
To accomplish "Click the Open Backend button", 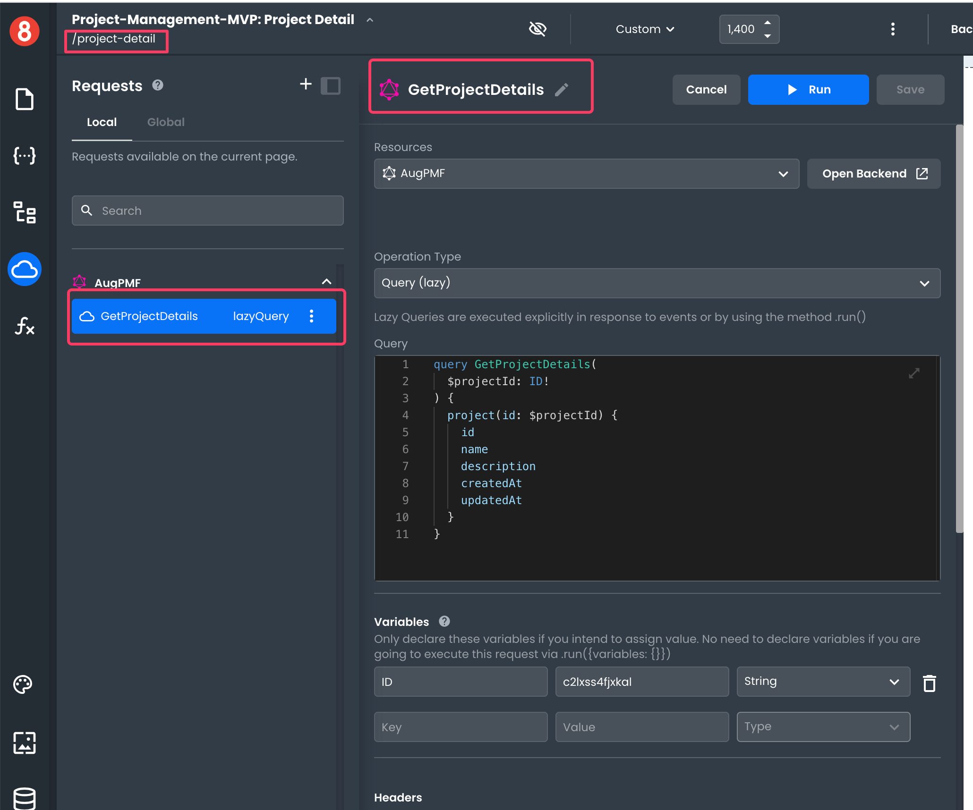I will tap(873, 174).
